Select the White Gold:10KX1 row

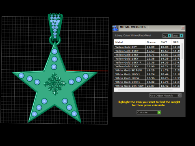[147, 74]
